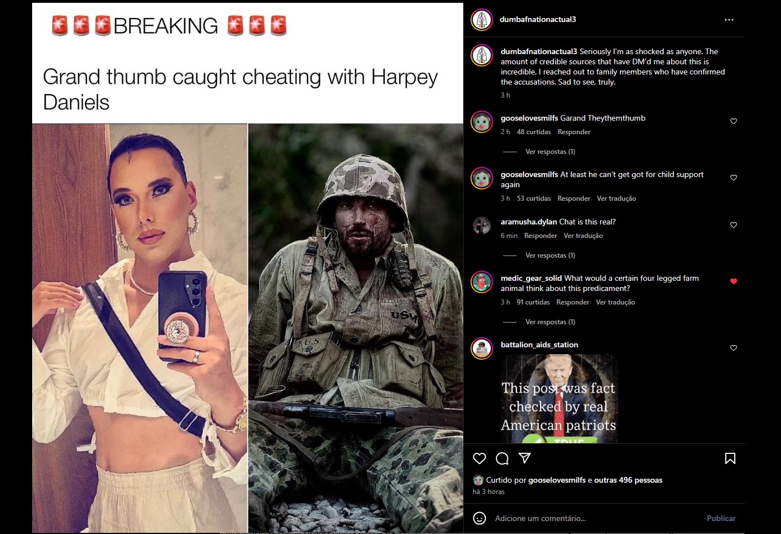Open dumbafnationactual3 profile avatar in header
Screen dimensions: 781x534
click(482, 20)
